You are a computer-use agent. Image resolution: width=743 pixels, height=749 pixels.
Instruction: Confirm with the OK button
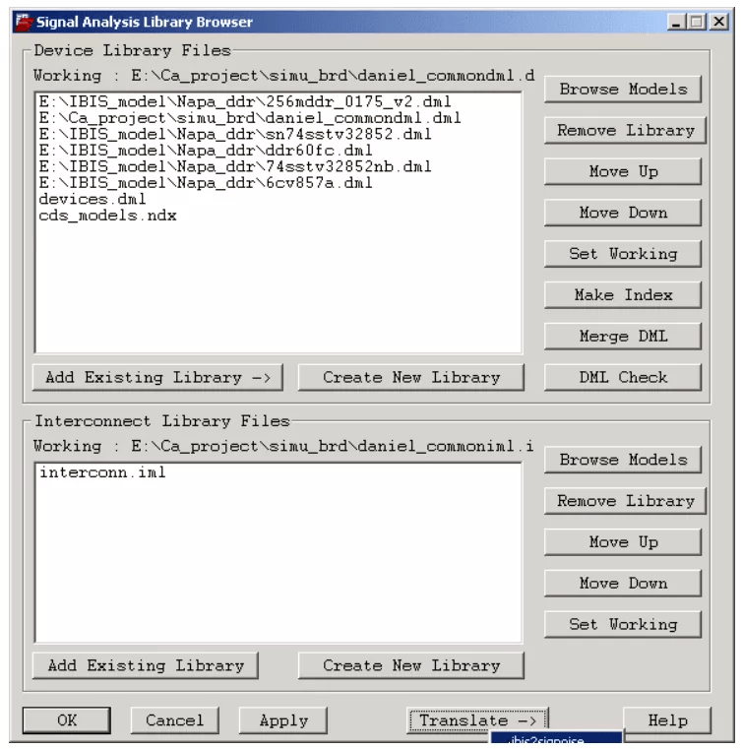66,720
